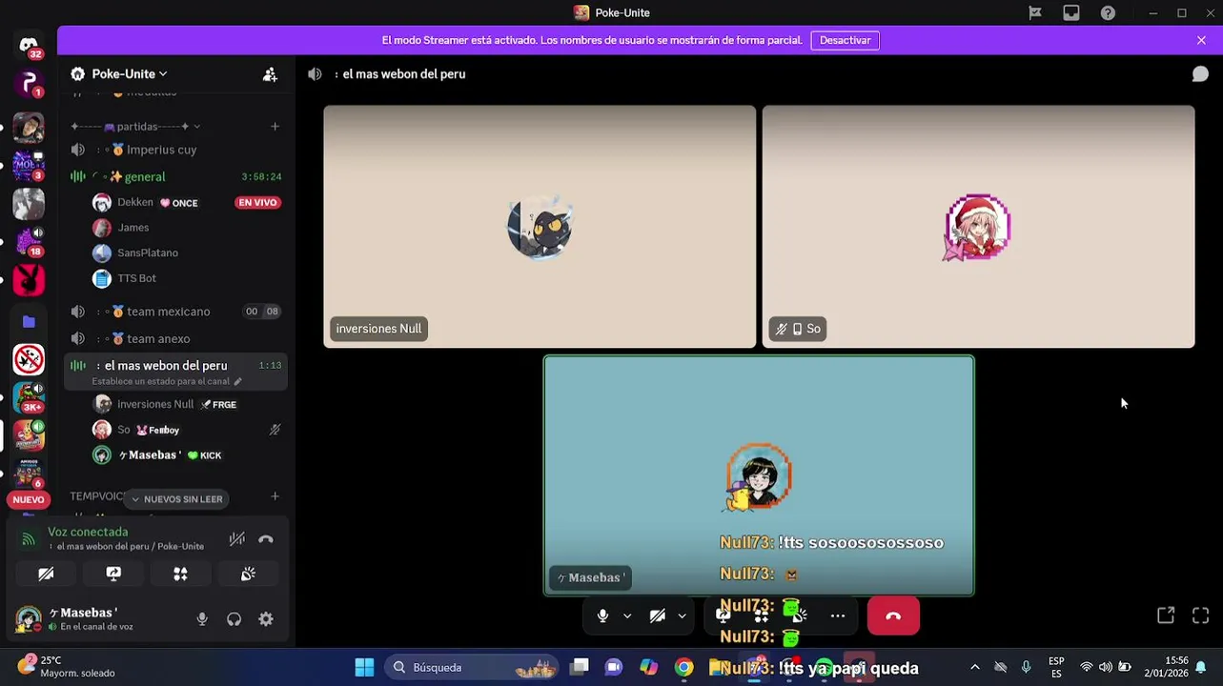The height and width of the screenshot is (686, 1223).
Task: Click the Voz conectada status text
Action: click(88, 532)
